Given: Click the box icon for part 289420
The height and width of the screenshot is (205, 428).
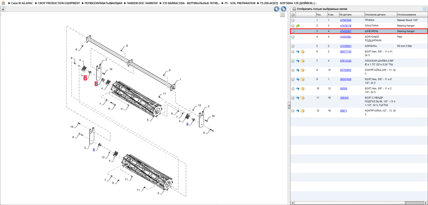Looking at the screenshot, I should tap(303, 98).
